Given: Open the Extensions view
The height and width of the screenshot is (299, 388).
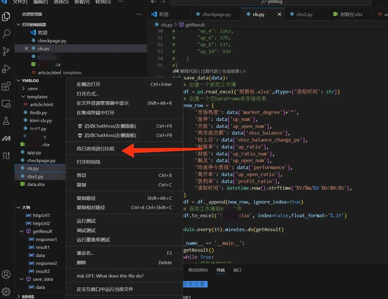Looking at the screenshot, I should 6,86.
